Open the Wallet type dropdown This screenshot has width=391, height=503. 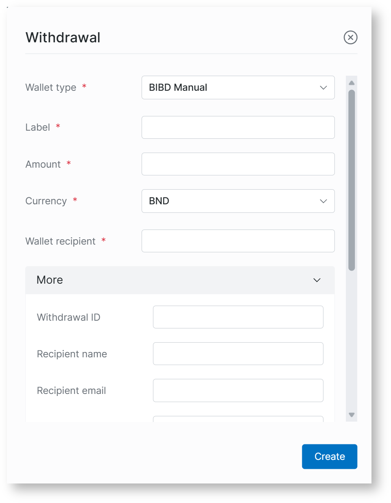pyautogui.click(x=238, y=87)
